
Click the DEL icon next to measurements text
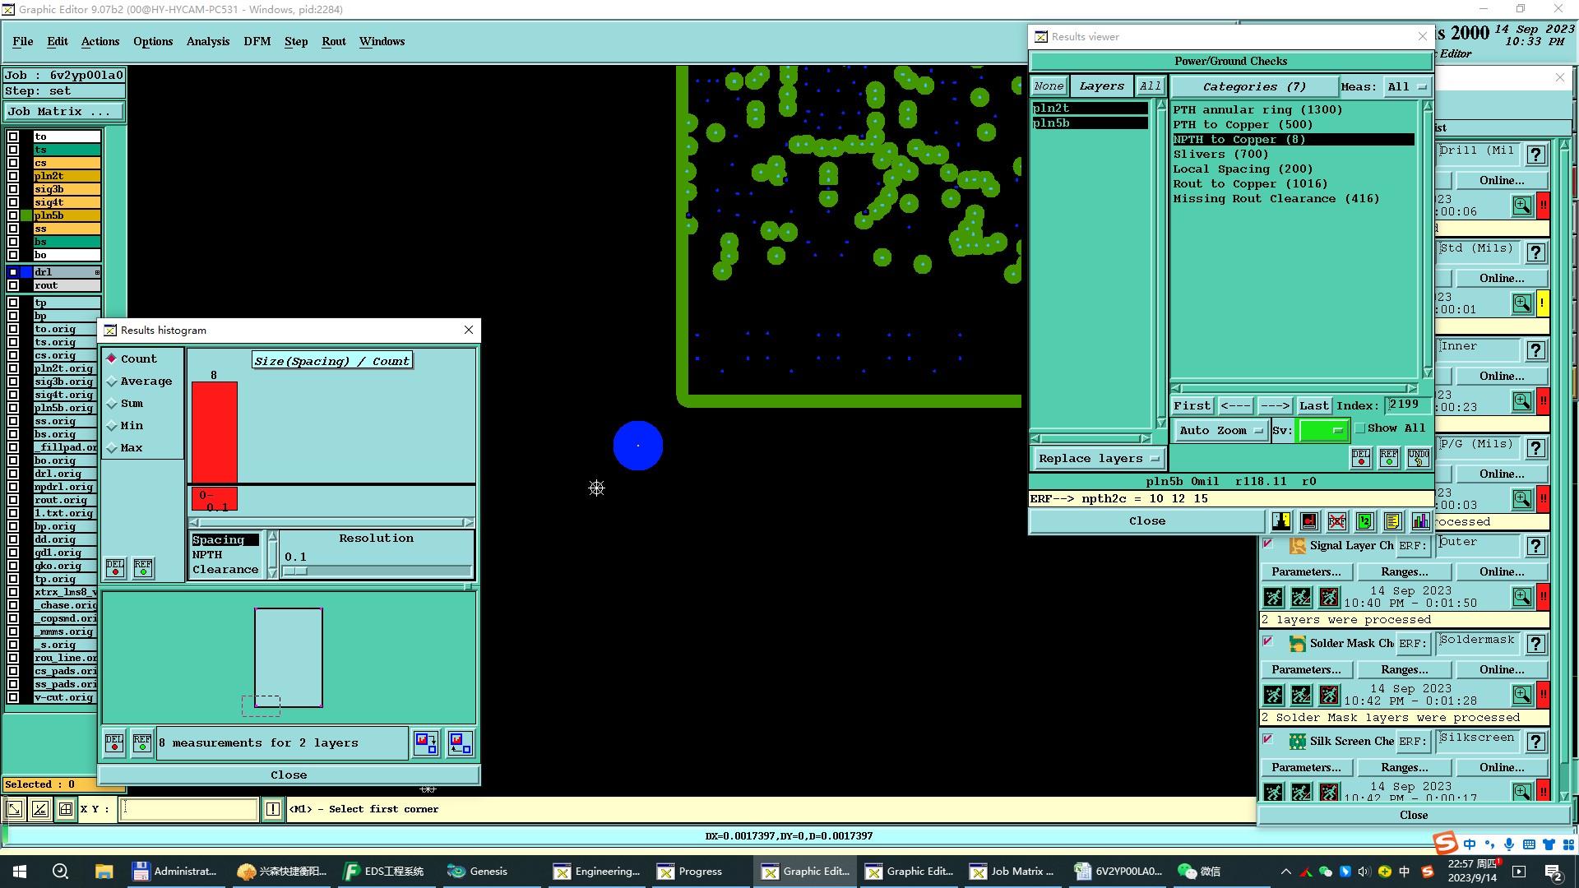(x=114, y=743)
